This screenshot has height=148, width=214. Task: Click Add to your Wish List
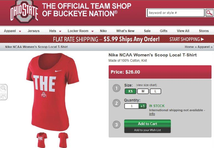[x=147, y=130]
